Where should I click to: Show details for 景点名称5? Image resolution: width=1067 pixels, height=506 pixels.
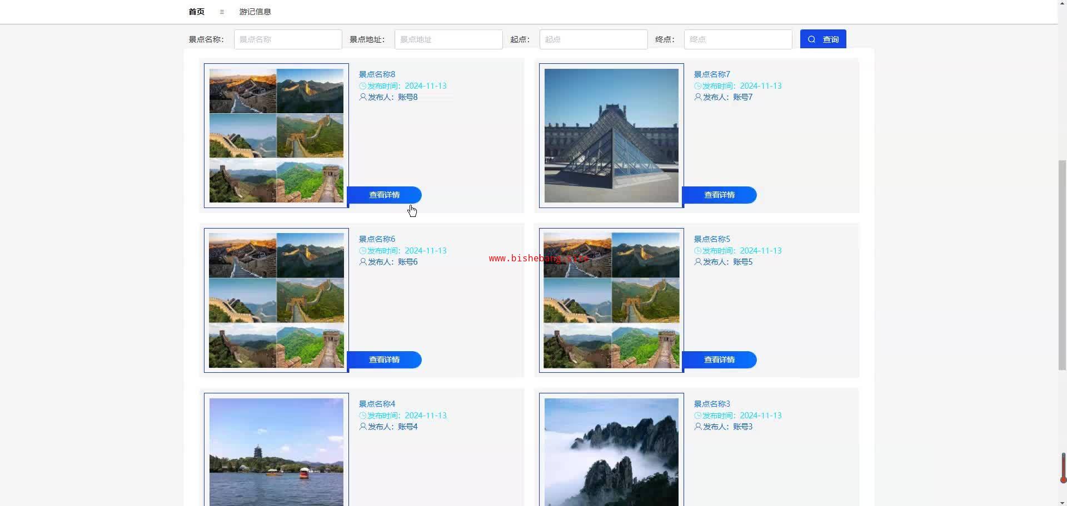pos(719,360)
